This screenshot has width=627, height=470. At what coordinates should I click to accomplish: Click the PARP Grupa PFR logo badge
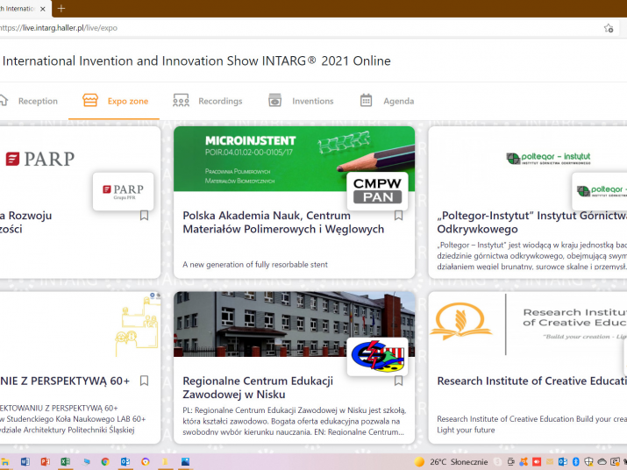[123, 191]
